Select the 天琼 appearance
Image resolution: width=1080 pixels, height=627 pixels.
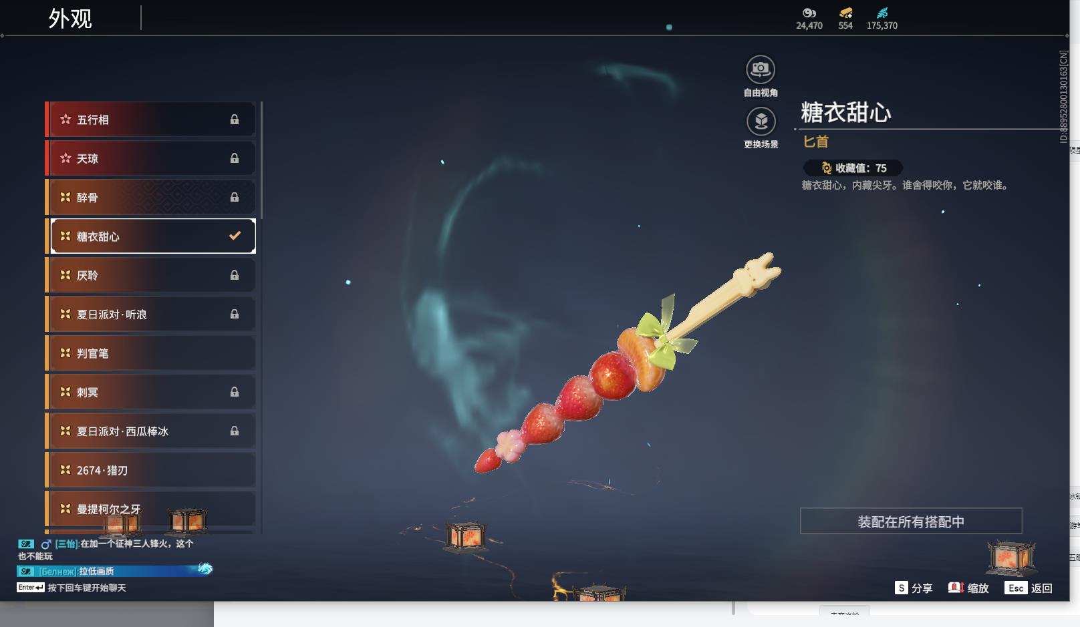[151, 158]
